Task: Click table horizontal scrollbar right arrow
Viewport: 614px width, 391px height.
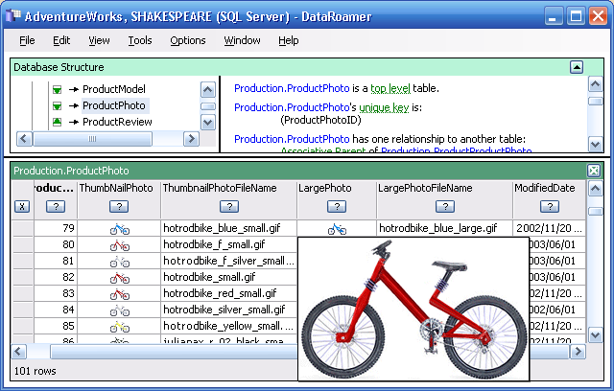Action: [578, 352]
